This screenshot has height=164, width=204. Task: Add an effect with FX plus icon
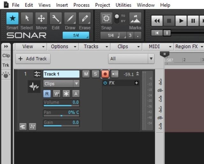click(x=136, y=83)
